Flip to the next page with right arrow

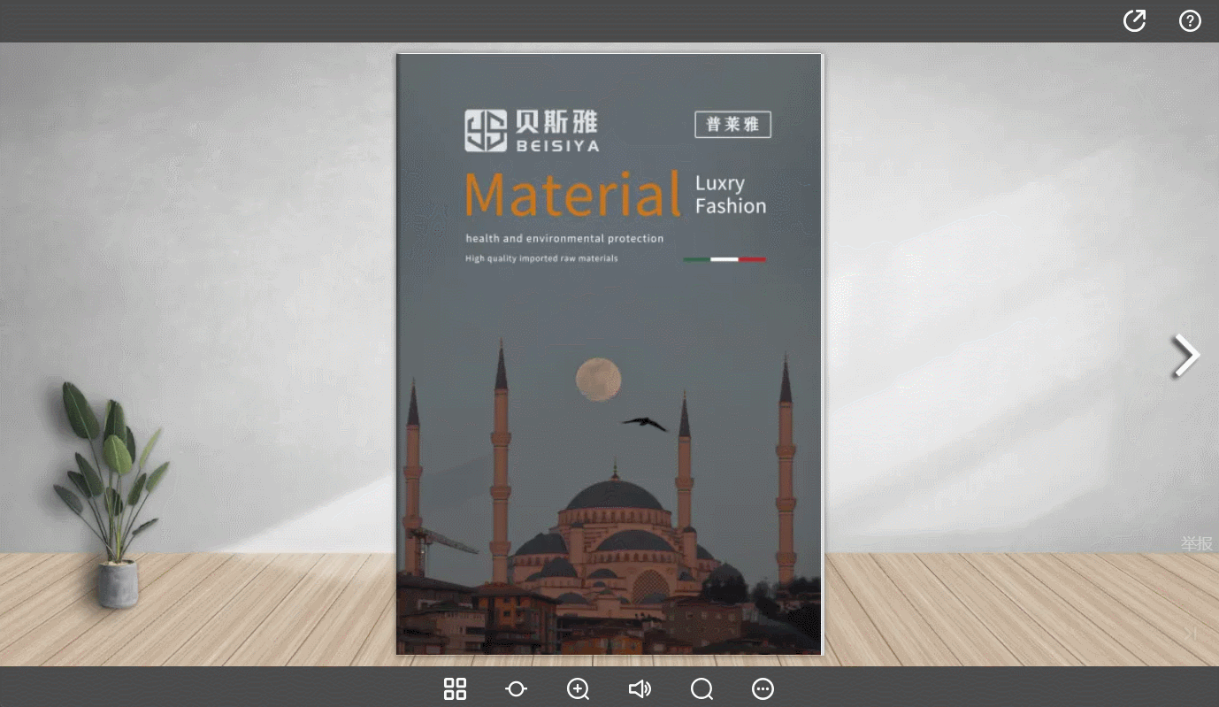tap(1185, 356)
